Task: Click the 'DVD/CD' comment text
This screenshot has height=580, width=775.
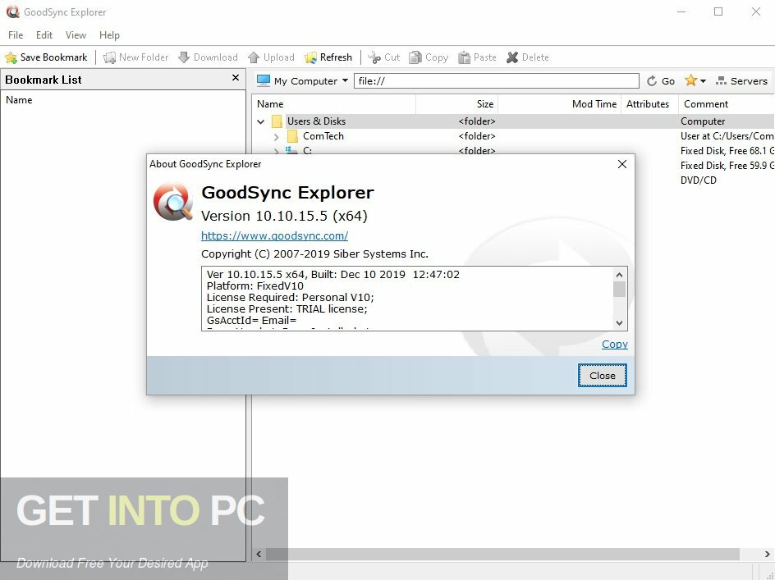Action: pyautogui.click(x=698, y=180)
